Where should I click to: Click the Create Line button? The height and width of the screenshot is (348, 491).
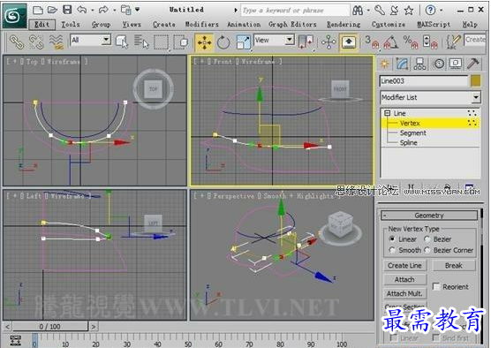404,266
